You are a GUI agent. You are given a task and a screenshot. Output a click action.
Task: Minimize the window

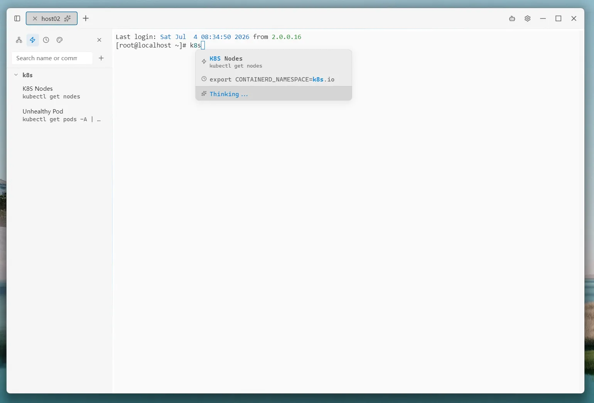[x=543, y=19]
